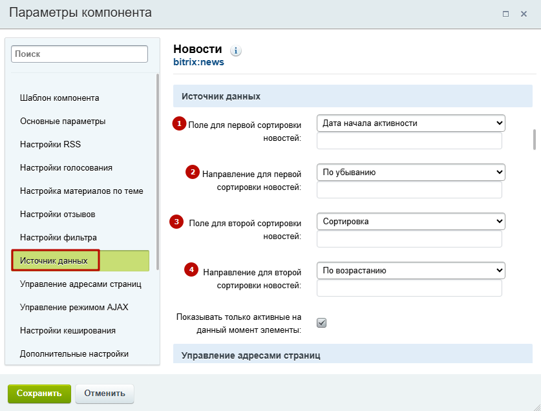Toggle the show only active elements checkbox
The width and height of the screenshot is (541, 411).
[322, 322]
